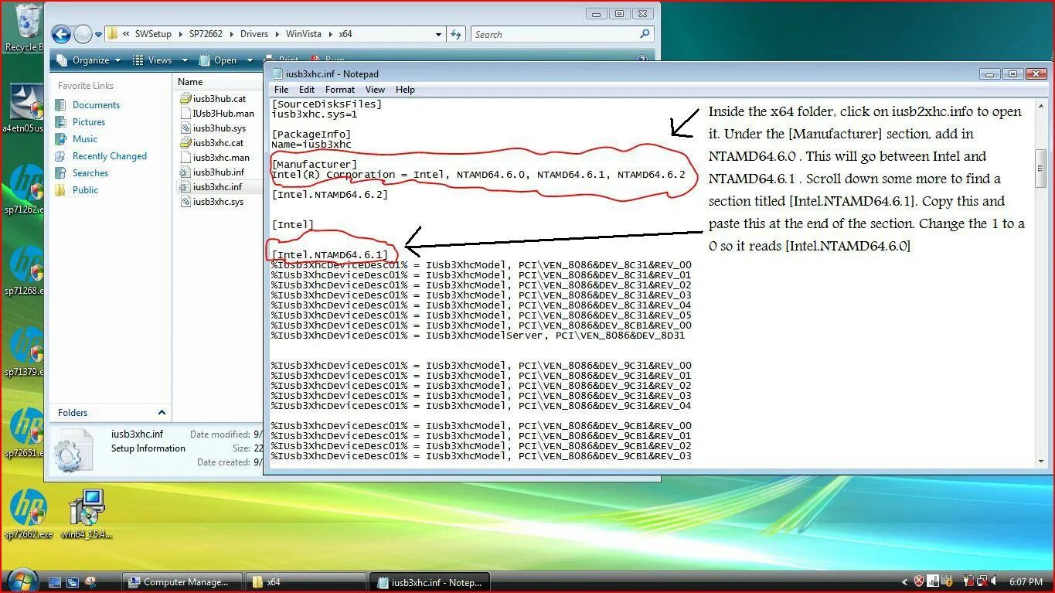
Task: Select Drivers in the address breadcrumb
Action: click(254, 34)
